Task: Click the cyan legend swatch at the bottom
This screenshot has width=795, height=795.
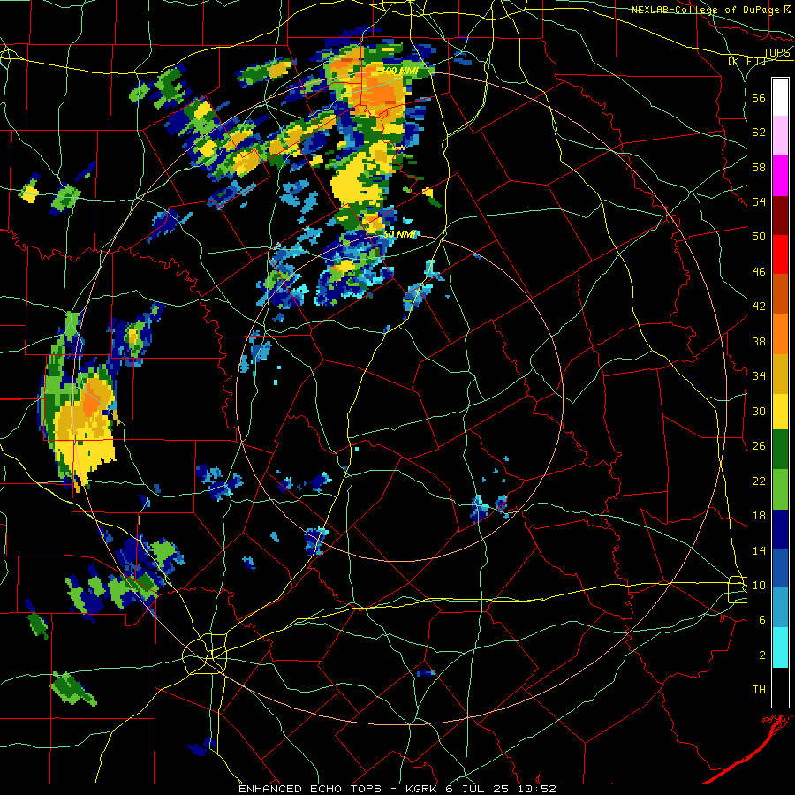Action: point(780,647)
